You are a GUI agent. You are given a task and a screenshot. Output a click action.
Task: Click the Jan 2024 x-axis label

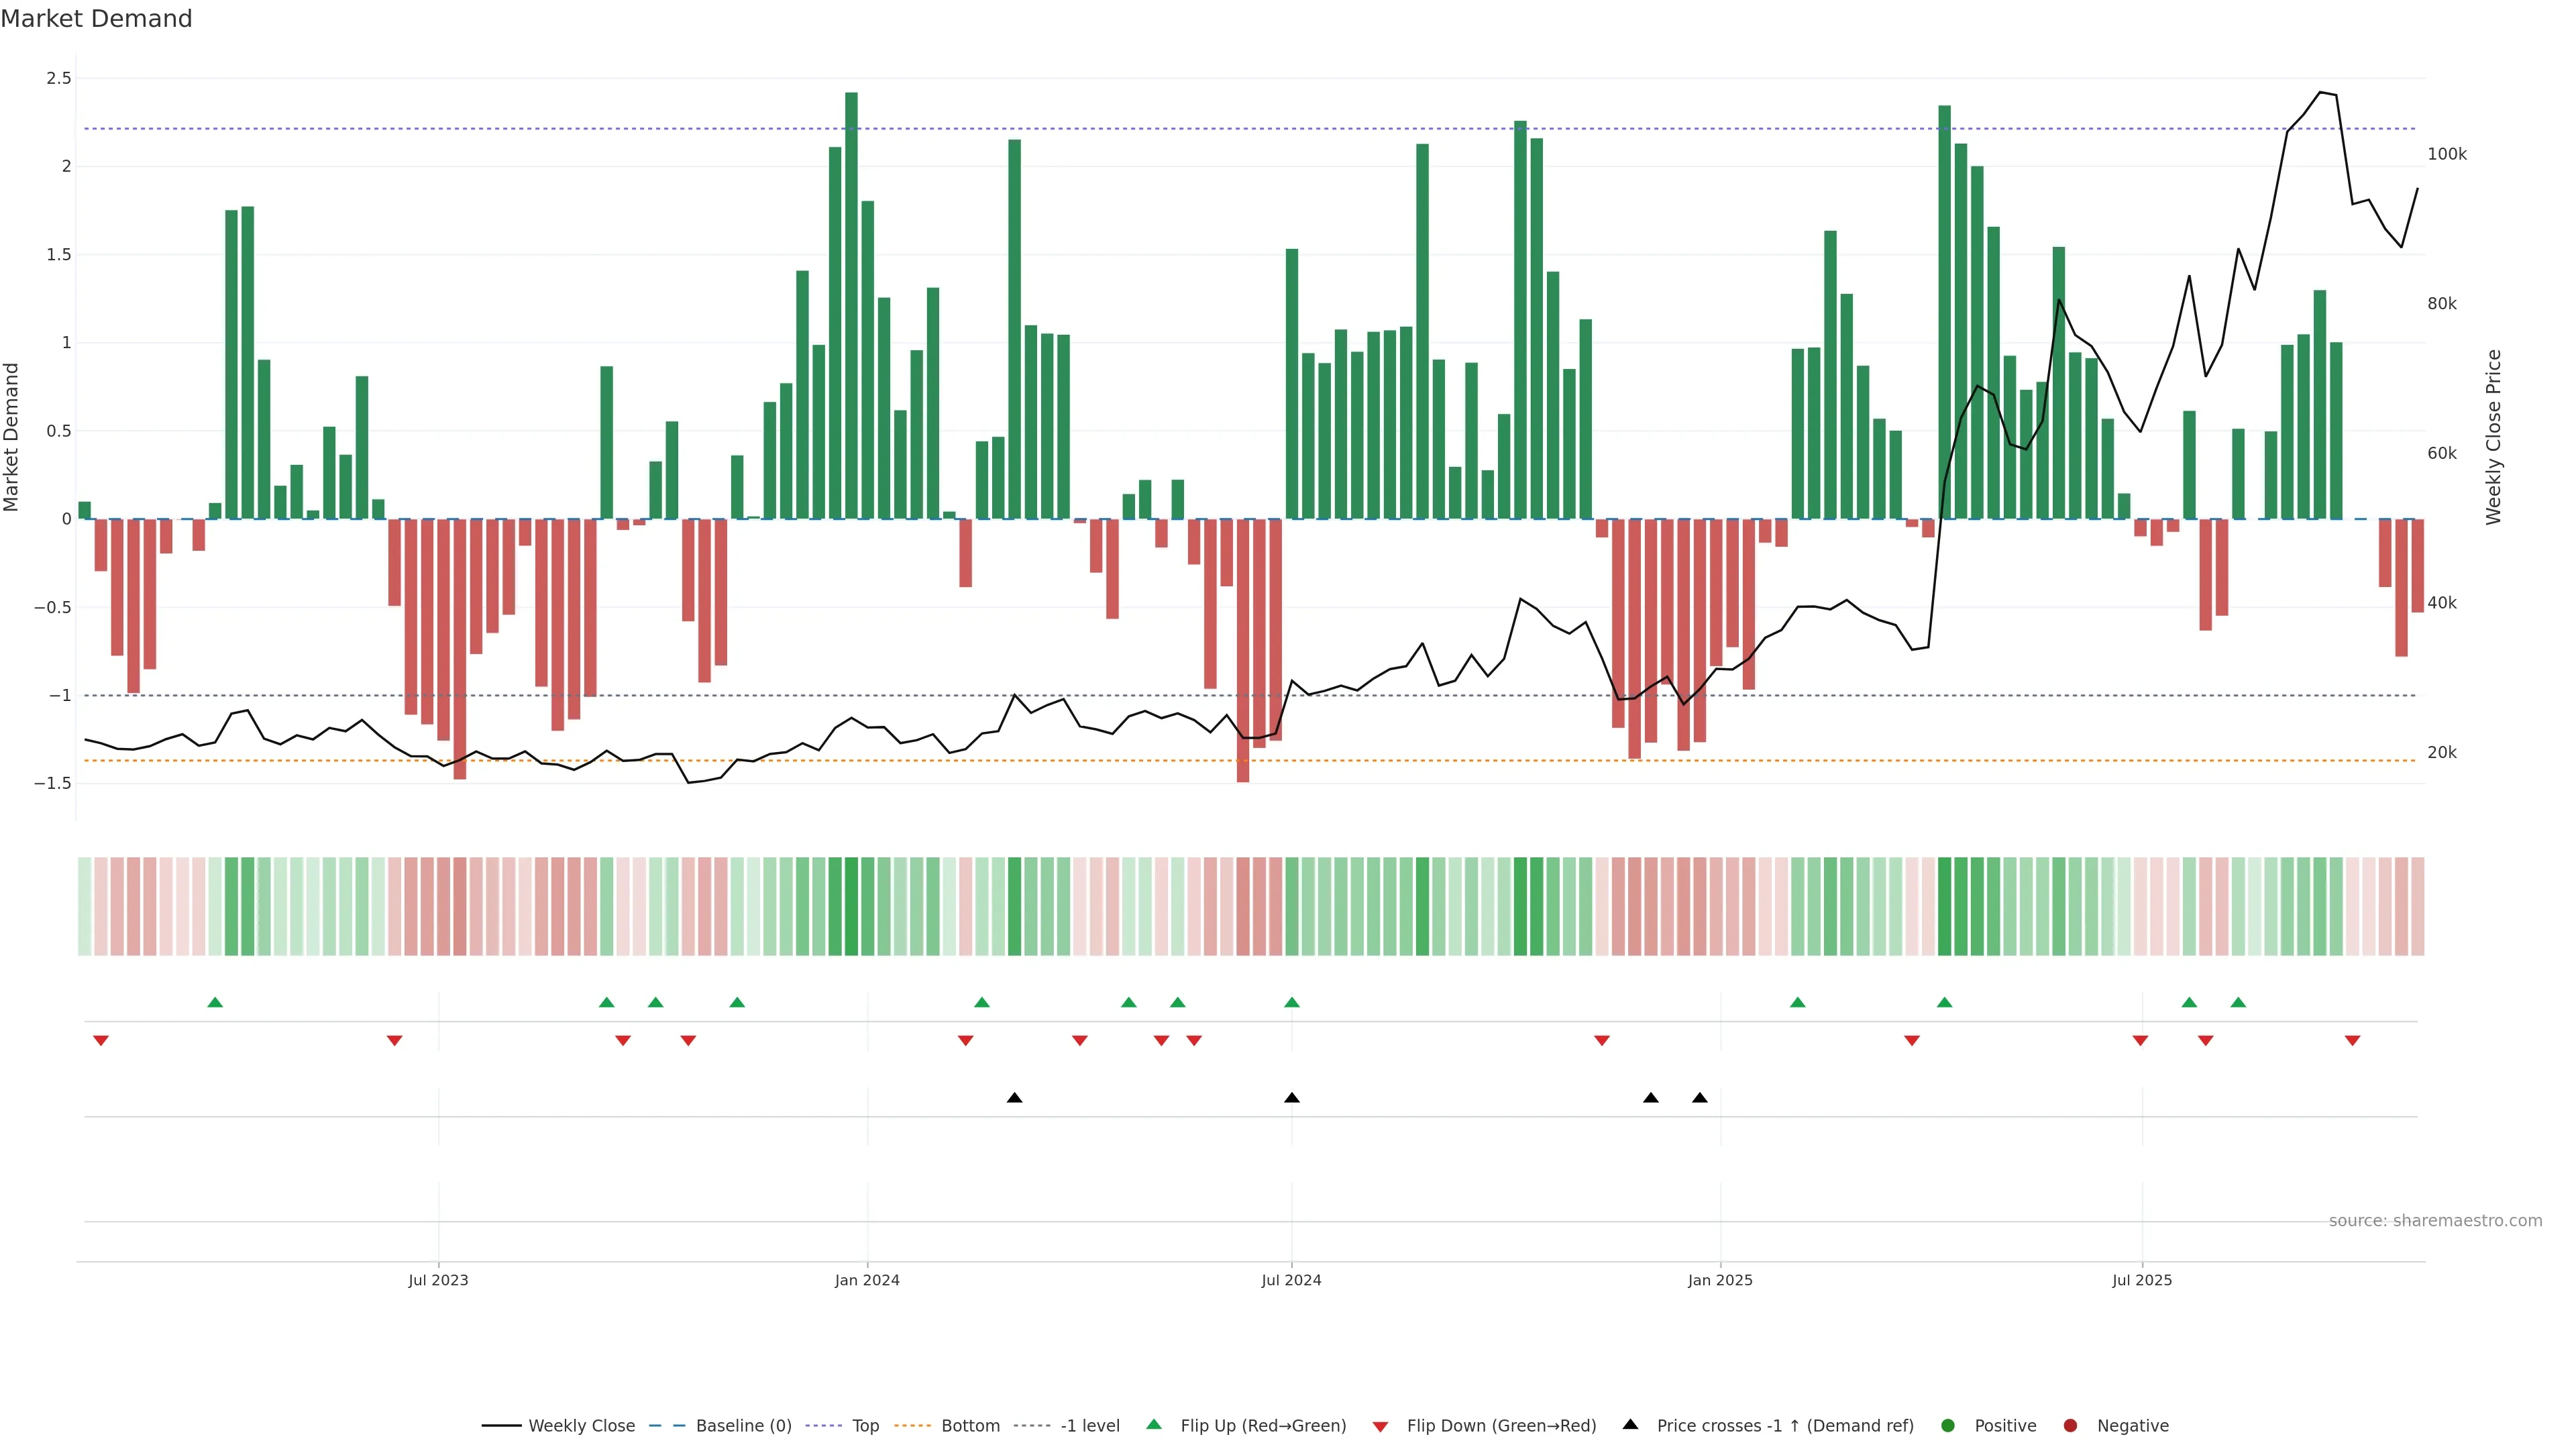click(867, 1280)
